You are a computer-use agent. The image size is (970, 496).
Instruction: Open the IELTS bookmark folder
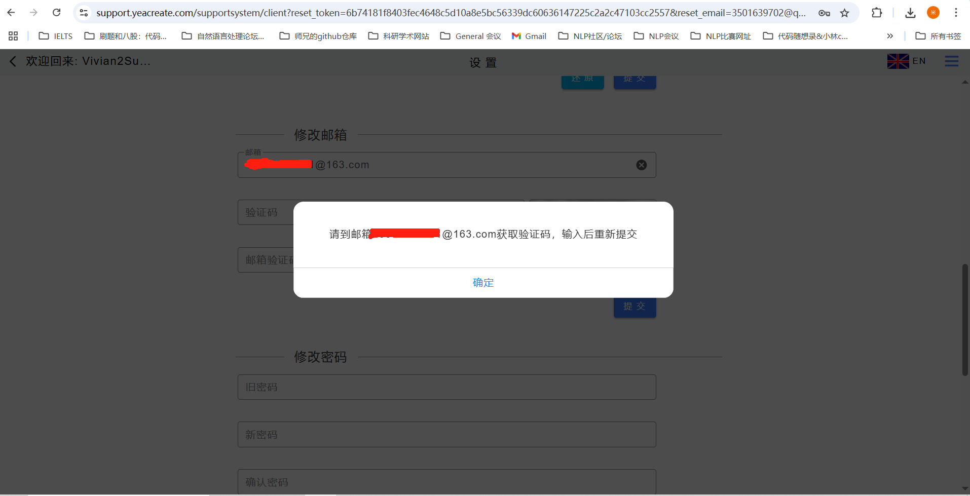click(56, 36)
